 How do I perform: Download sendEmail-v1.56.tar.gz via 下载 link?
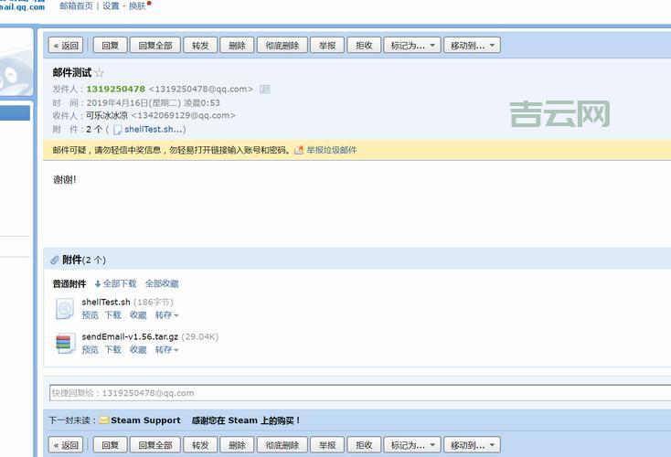click(x=113, y=350)
